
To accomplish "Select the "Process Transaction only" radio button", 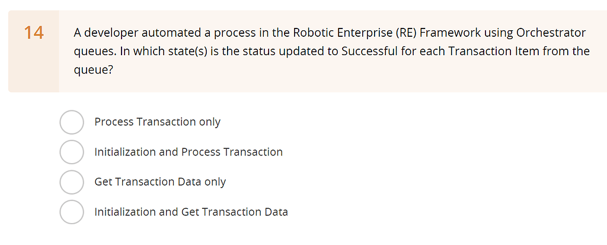I will pyautogui.click(x=72, y=122).
